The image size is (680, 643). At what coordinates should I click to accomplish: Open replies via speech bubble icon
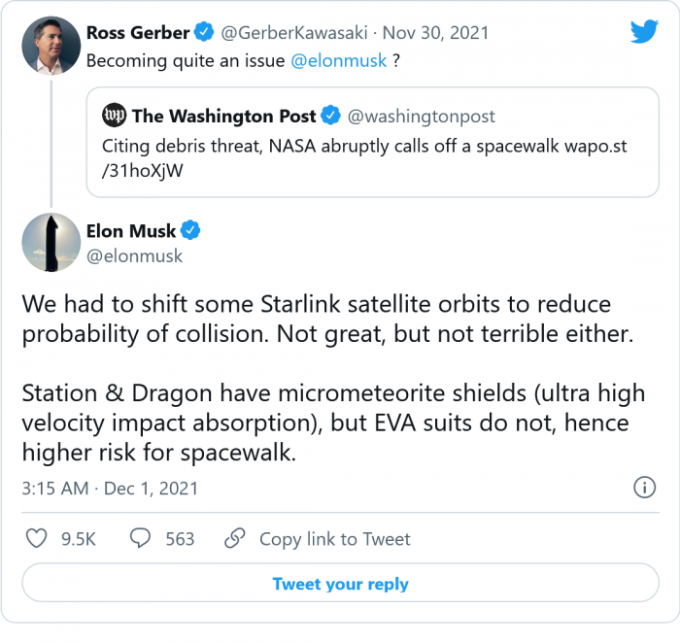140,538
